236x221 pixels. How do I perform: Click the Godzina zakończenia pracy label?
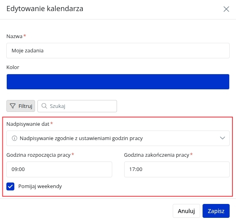point(156,155)
